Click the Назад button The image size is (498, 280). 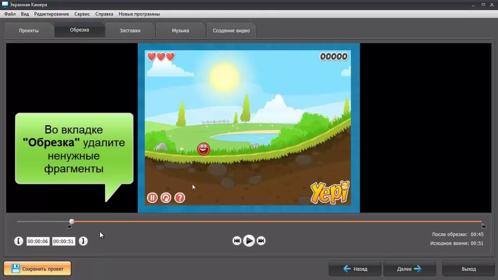(x=355, y=269)
